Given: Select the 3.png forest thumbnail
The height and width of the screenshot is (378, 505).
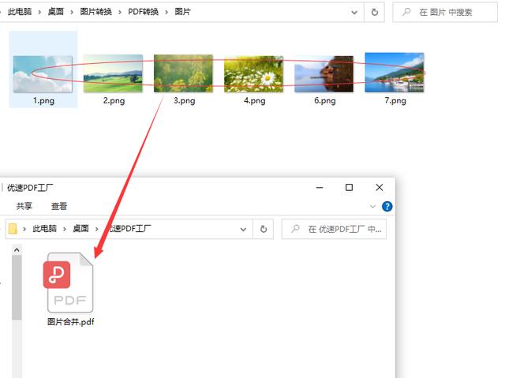Looking at the screenshot, I should [x=183, y=73].
